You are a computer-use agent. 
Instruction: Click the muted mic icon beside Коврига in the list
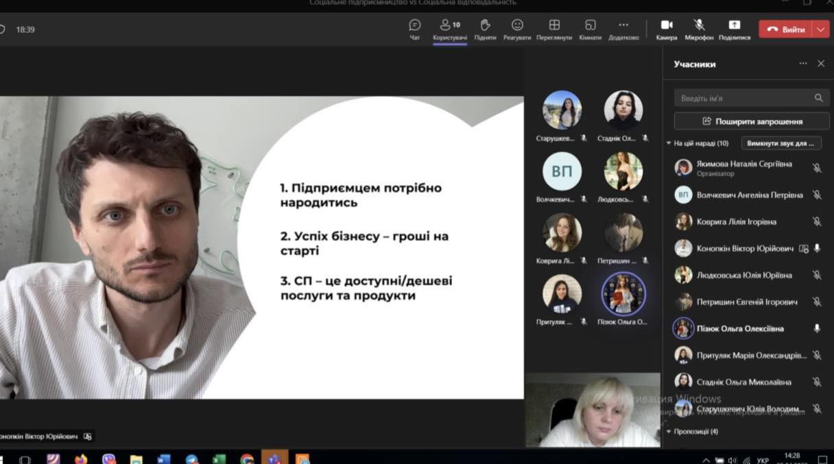click(817, 222)
